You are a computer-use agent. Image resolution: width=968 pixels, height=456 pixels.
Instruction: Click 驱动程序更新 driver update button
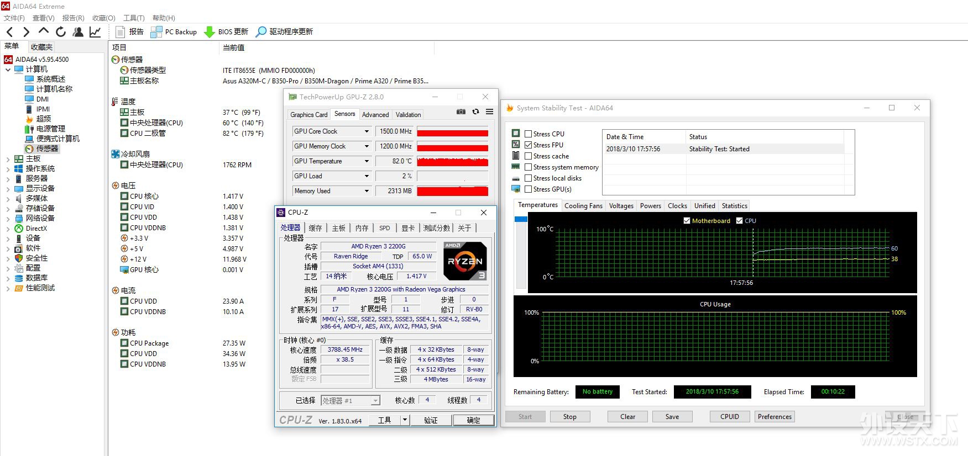pyautogui.click(x=284, y=32)
